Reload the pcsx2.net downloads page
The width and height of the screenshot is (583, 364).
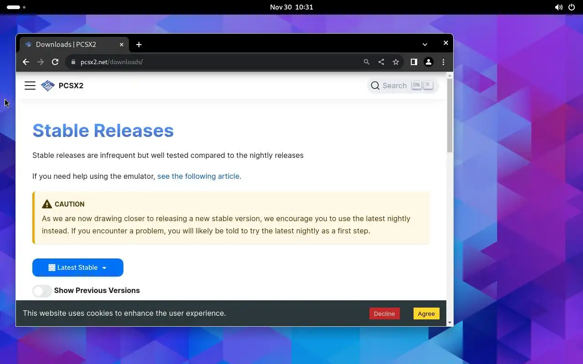[x=55, y=62]
